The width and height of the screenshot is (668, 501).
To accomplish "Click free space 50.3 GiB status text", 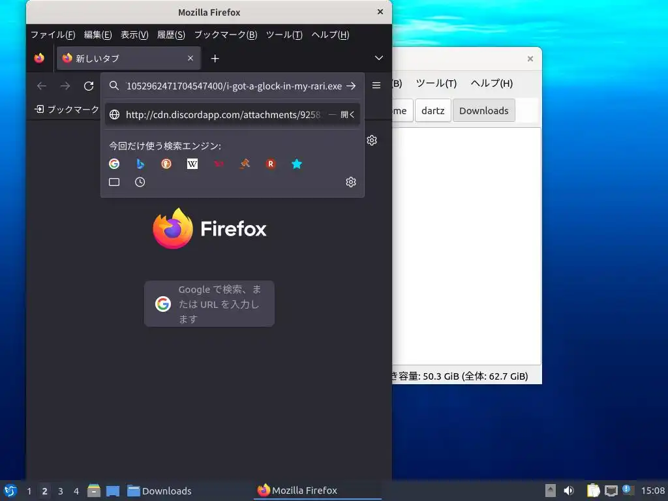I will [x=461, y=376].
